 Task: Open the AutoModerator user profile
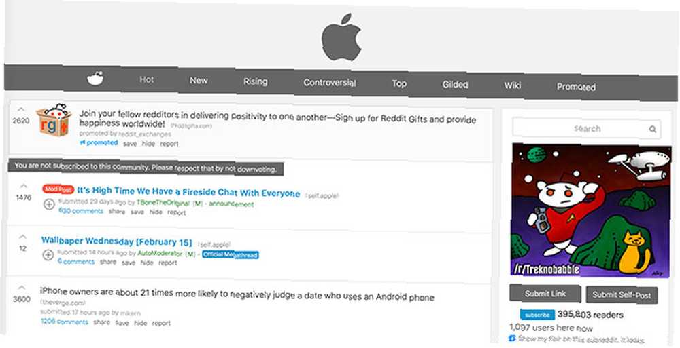[x=160, y=253]
